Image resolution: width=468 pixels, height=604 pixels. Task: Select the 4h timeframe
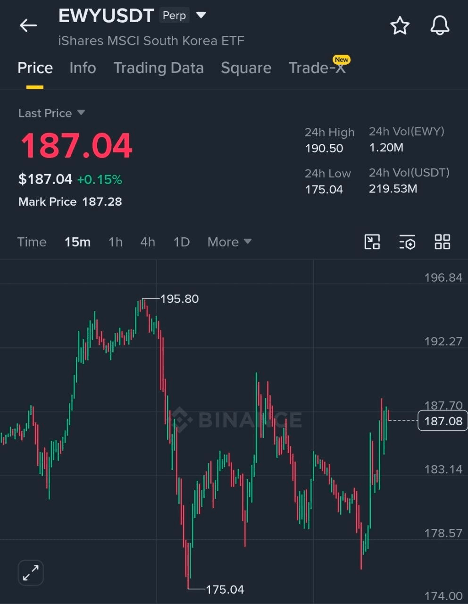[148, 242]
